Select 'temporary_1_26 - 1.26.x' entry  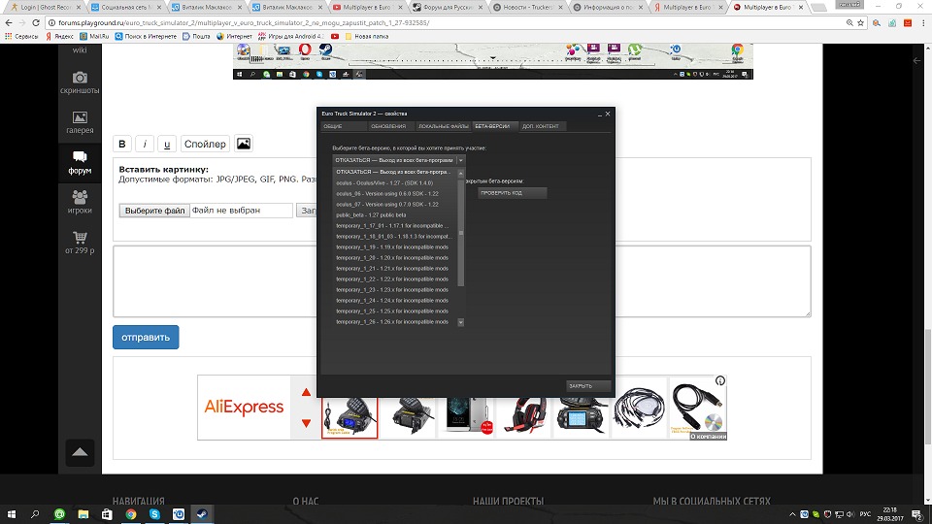(395, 322)
